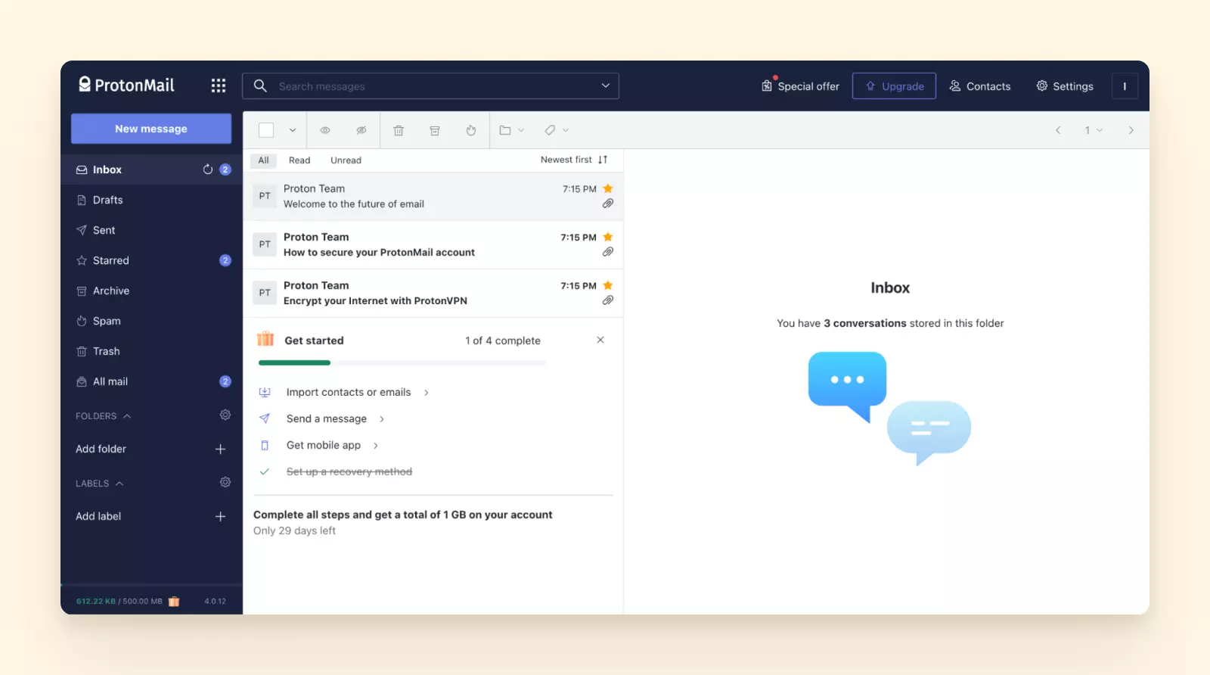Open selection options dropdown arrow

pos(293,130)
